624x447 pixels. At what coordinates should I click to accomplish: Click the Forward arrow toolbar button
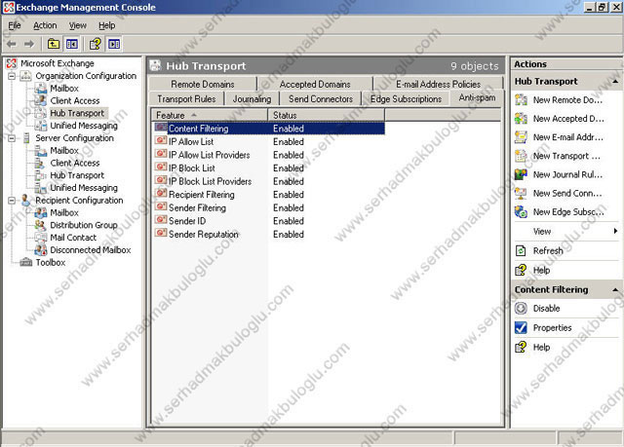[x=29, y=44]
